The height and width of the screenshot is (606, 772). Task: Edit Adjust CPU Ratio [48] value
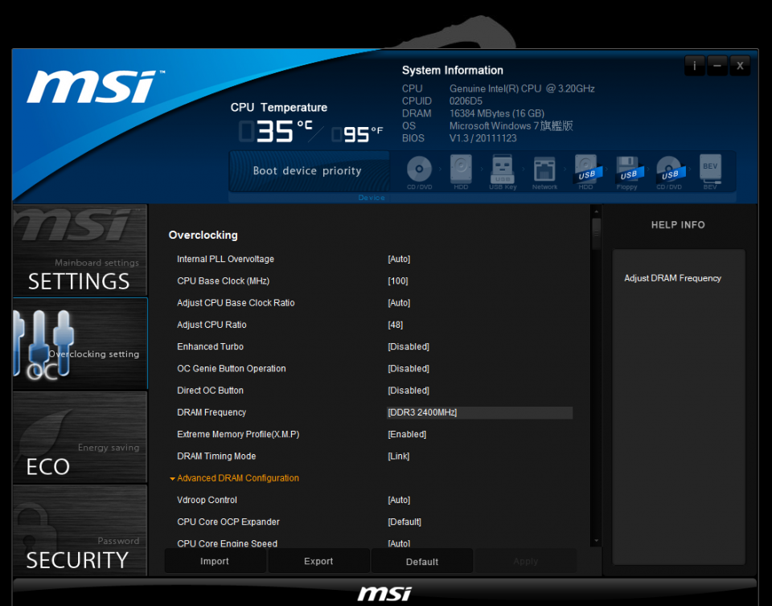[396, 325]
